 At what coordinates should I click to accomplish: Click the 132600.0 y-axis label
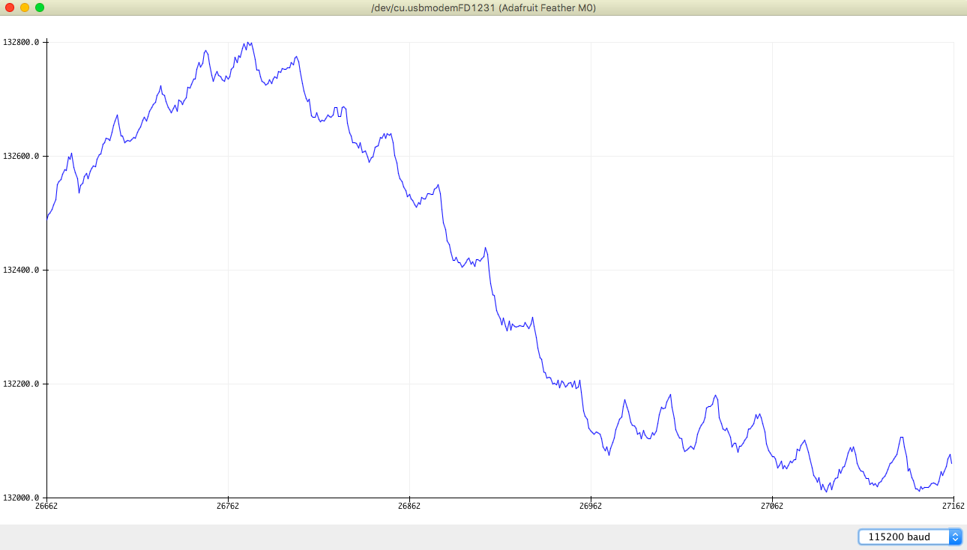tap(21, 156)
